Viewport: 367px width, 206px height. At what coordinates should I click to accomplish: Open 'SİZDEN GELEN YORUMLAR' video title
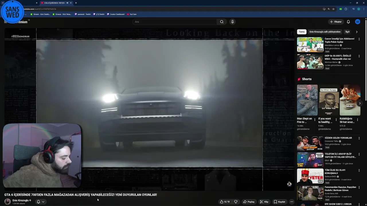(x=338, y=138)
